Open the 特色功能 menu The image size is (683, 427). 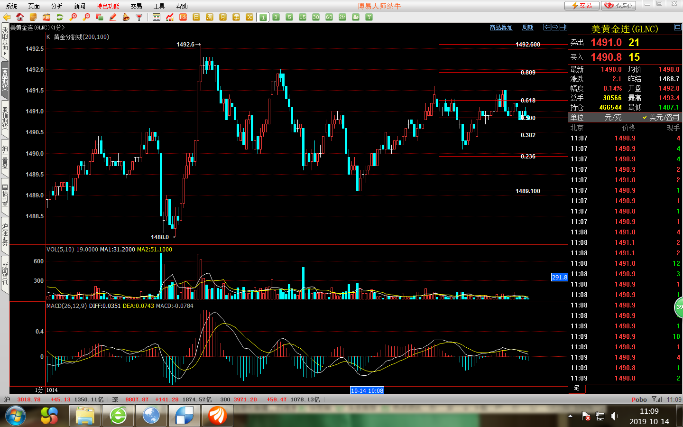pyautogui.click(x=108, y=6)
